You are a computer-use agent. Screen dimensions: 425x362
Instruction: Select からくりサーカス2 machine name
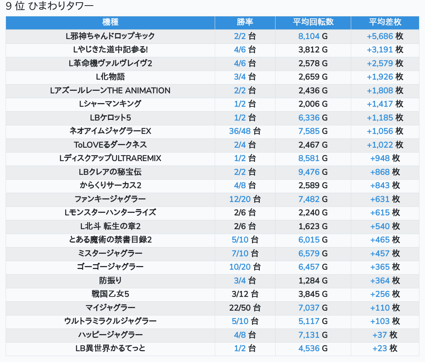point(110,186)
